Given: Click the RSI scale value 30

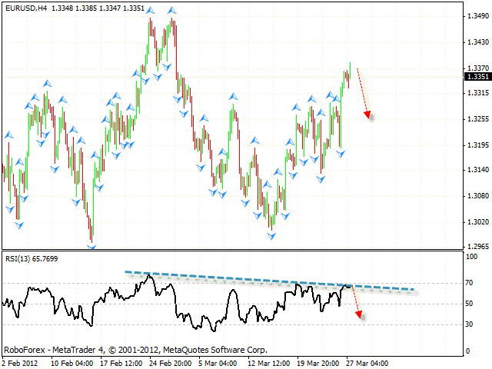Looking at the screenshot, I should [x=469, y=324].
